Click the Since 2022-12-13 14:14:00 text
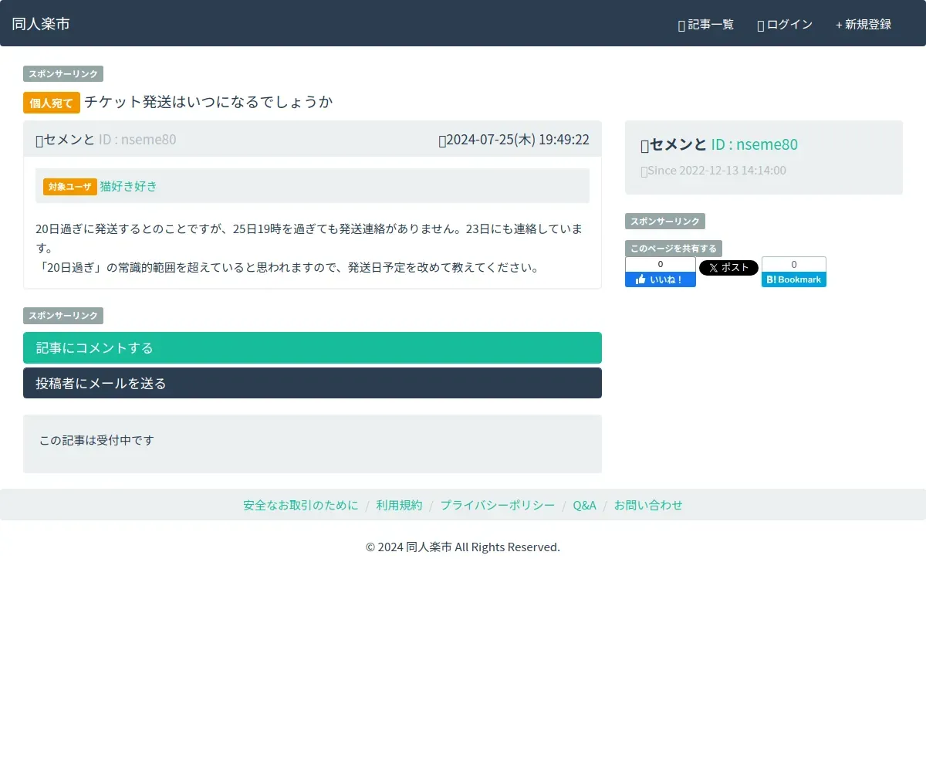This screenshot has width=926, height=772. click(717, 171)
